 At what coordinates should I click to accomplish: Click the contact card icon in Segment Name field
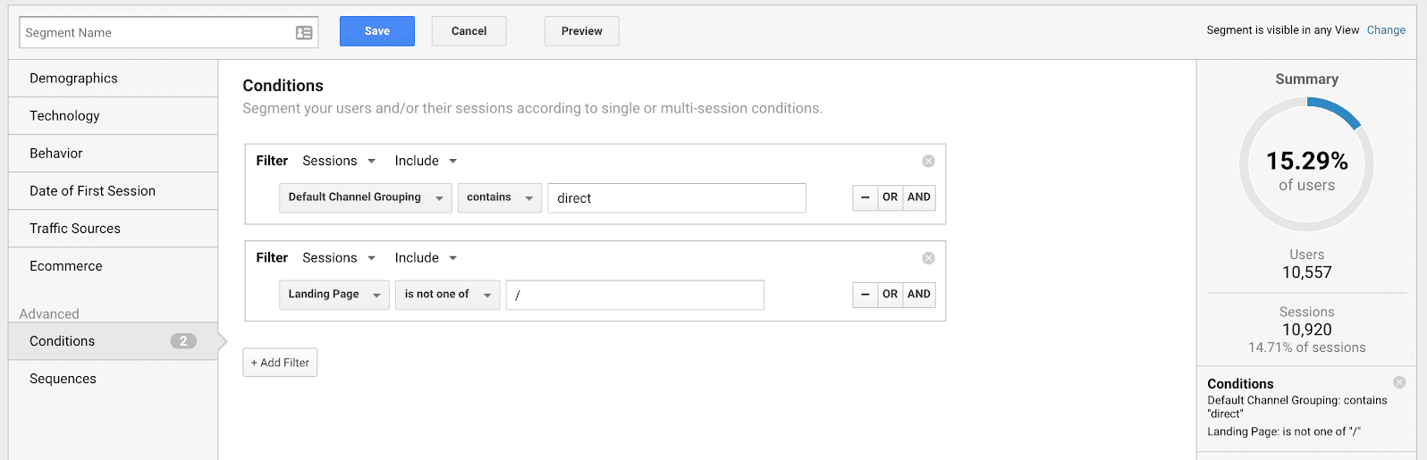click(304, 33)
